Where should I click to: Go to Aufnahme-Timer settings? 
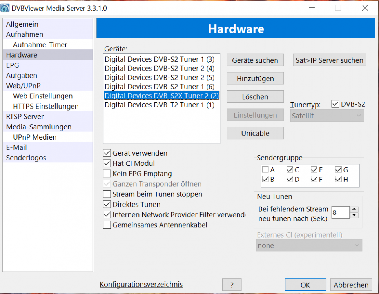[40, 45]
